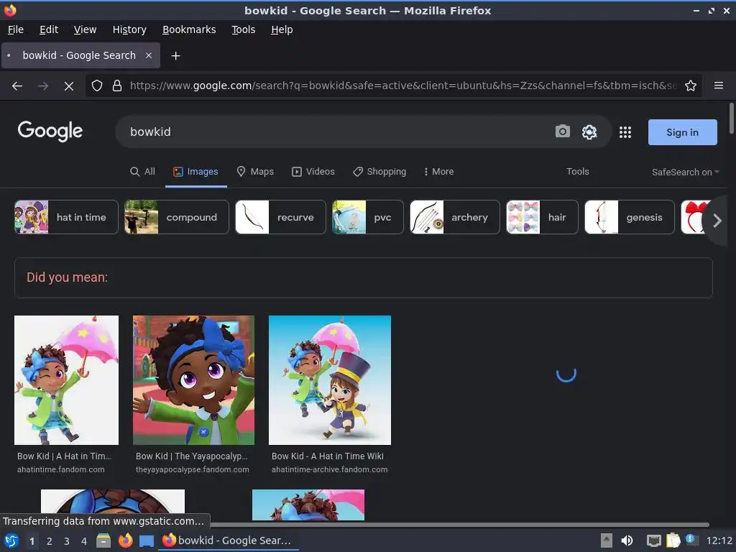736x552 pixels.
Task: Close the bowkid Google Search tab
Action: [x=149, y=55]
